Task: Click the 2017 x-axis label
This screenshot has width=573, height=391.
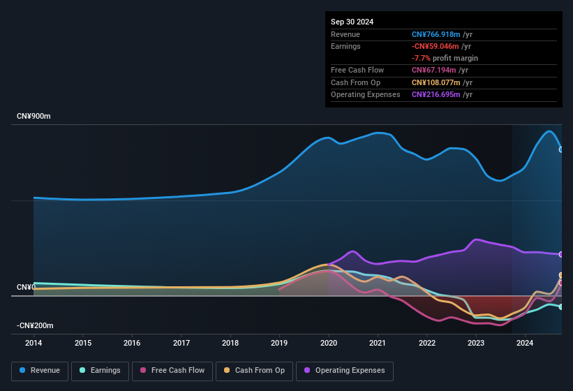Action: click(x=181, y=343)
